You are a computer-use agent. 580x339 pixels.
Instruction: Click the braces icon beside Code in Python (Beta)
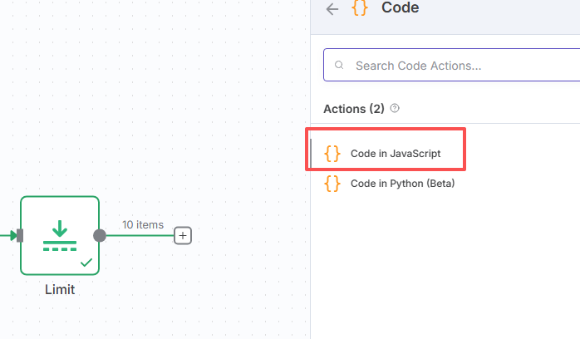click(x=332, y=184)
